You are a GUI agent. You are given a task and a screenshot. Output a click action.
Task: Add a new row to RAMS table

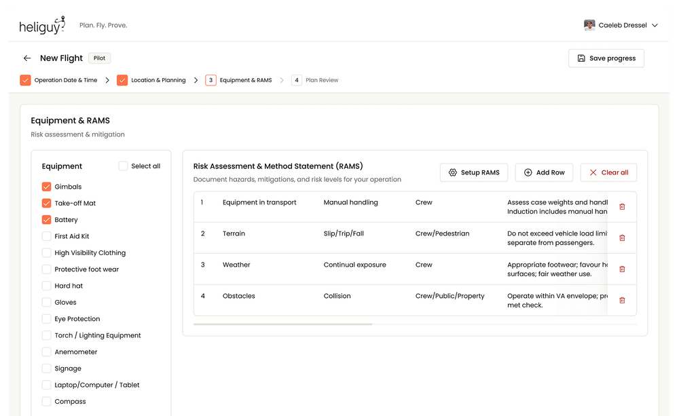point(544,172)
